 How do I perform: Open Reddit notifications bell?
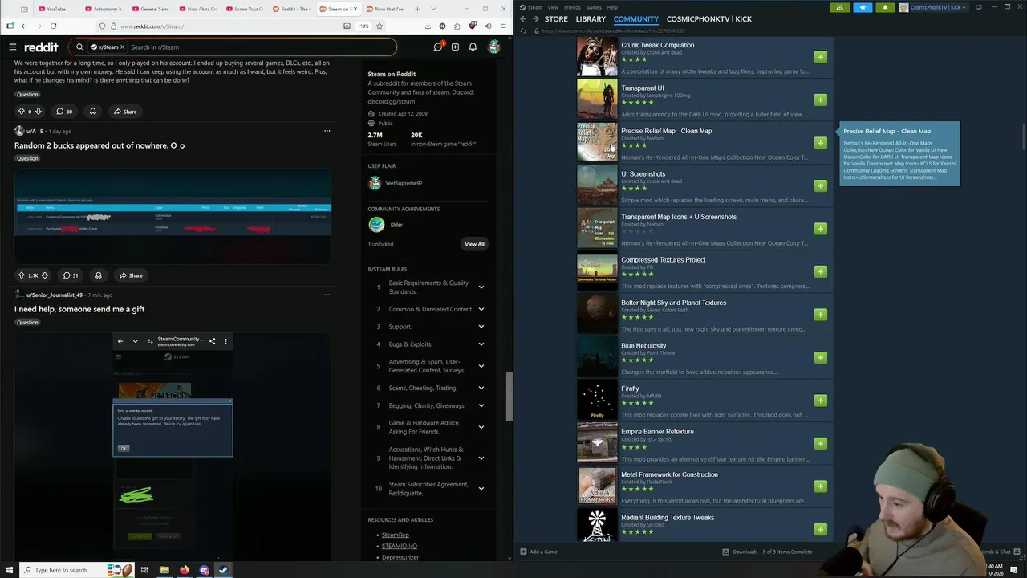(x=473, y=47)
